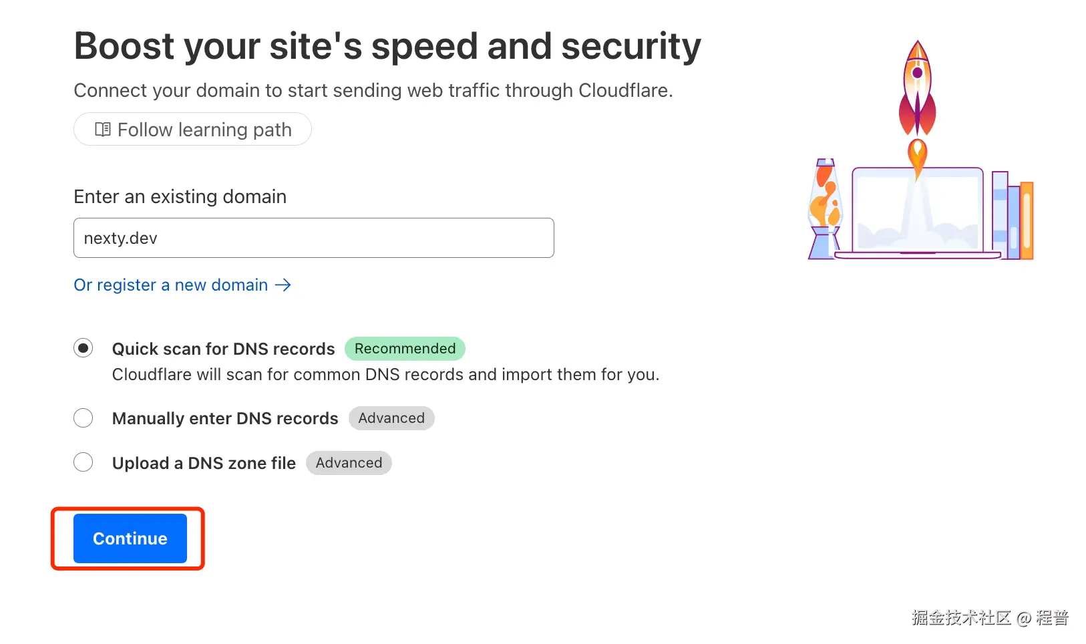1086x644 pixels.
Task: Click the rocket ship illustration
Action: (x=918, y=87)
